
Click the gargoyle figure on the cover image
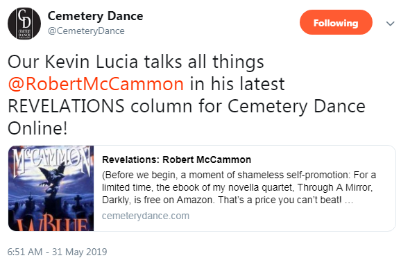pyautogui.click(x=56, y=179)
